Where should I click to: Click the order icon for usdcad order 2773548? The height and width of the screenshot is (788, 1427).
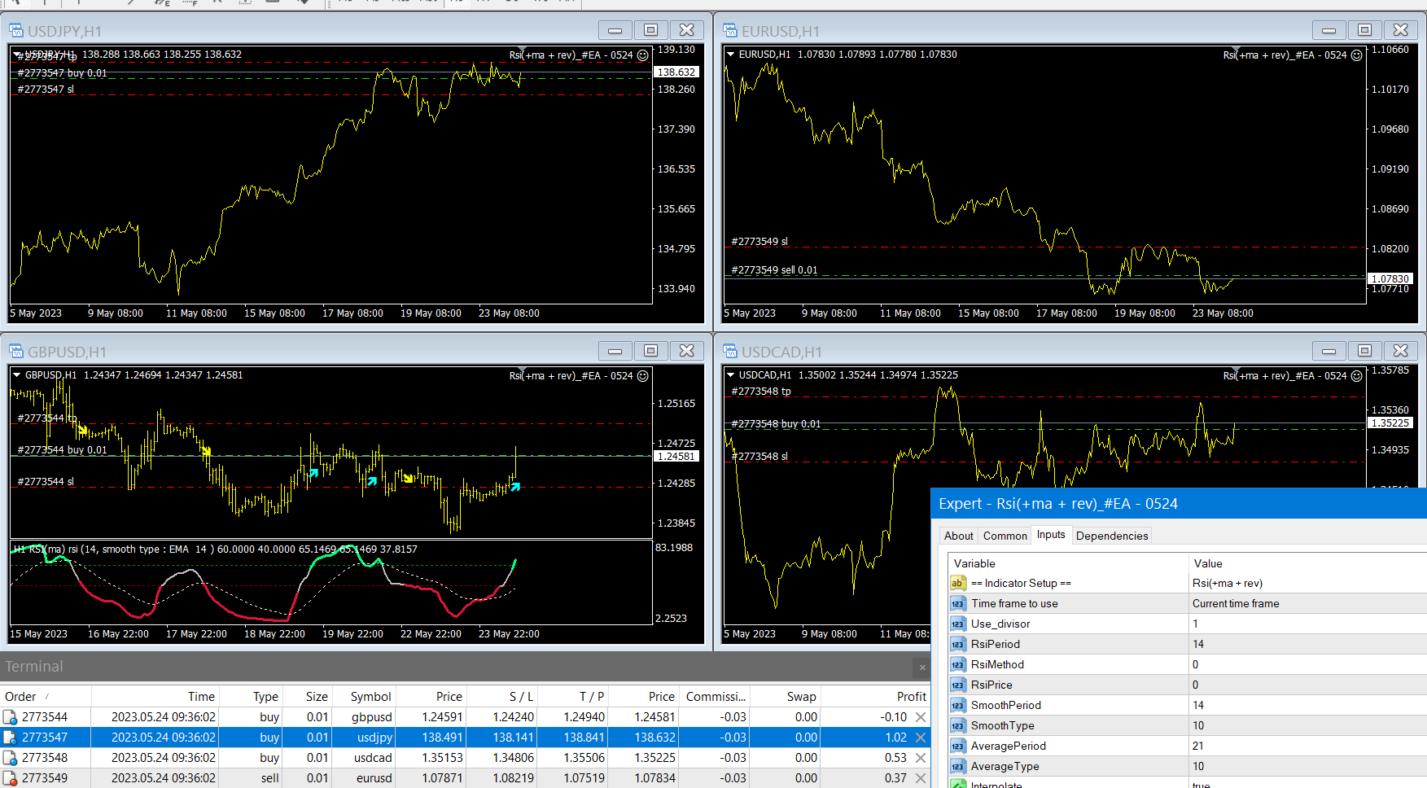point(11,758)
